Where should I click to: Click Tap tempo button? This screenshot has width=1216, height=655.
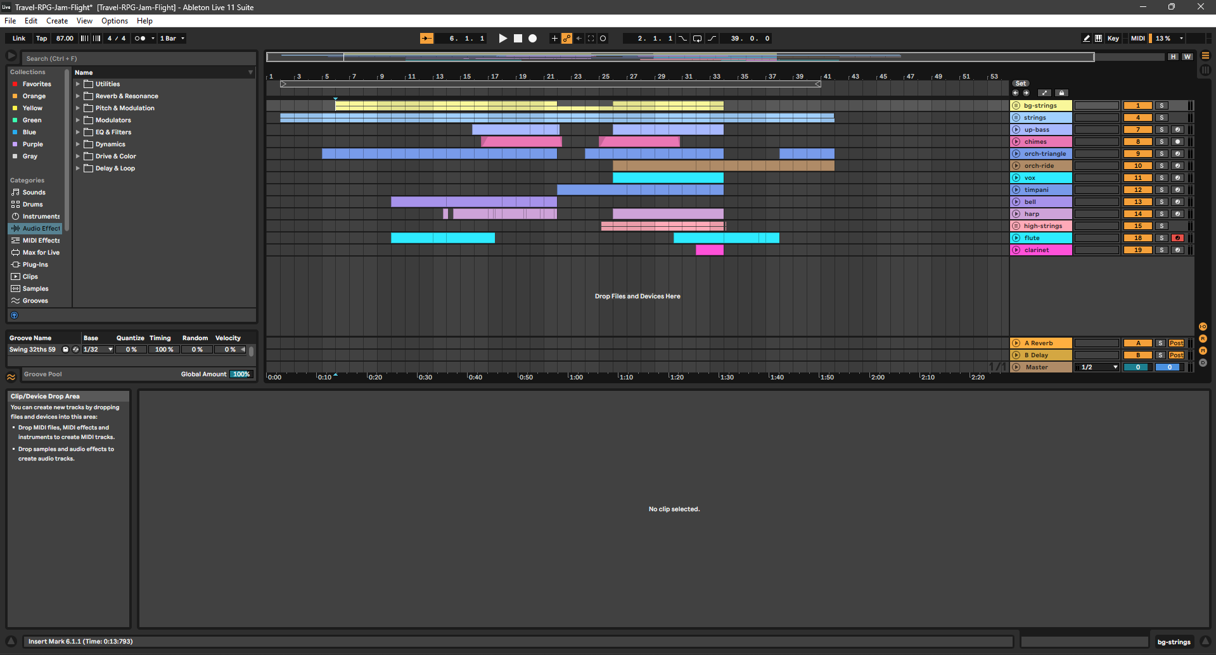pyautogui.click(x=42, y=39)
